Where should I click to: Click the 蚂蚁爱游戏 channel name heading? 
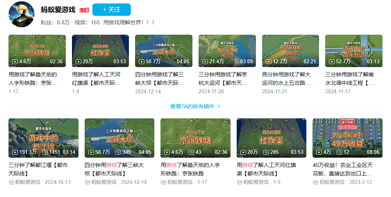[x=58, y=10]
